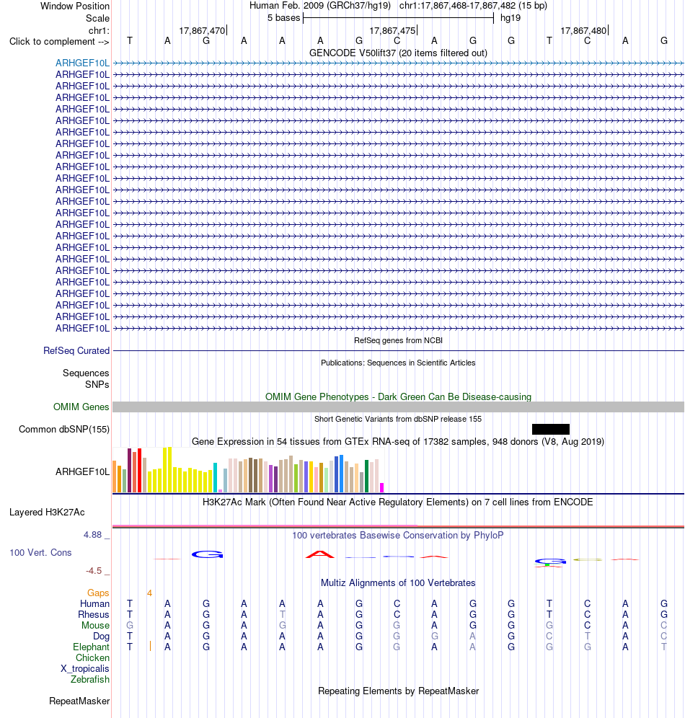Open 'Publications: Sequences in Scientific Articles' title
This screenshot has width=685, height=718.
click(398, 363)
